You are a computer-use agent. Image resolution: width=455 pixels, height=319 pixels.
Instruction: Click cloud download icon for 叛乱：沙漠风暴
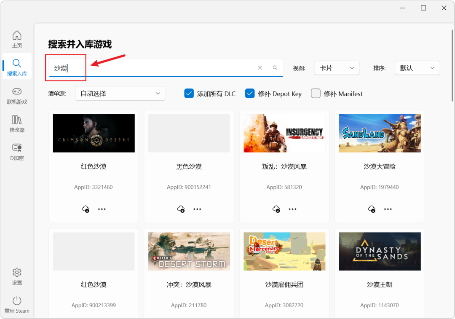point(276,209)
